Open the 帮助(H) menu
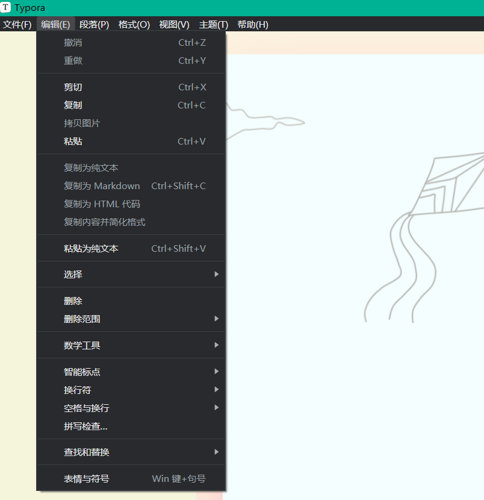 [x=253, y=25]
